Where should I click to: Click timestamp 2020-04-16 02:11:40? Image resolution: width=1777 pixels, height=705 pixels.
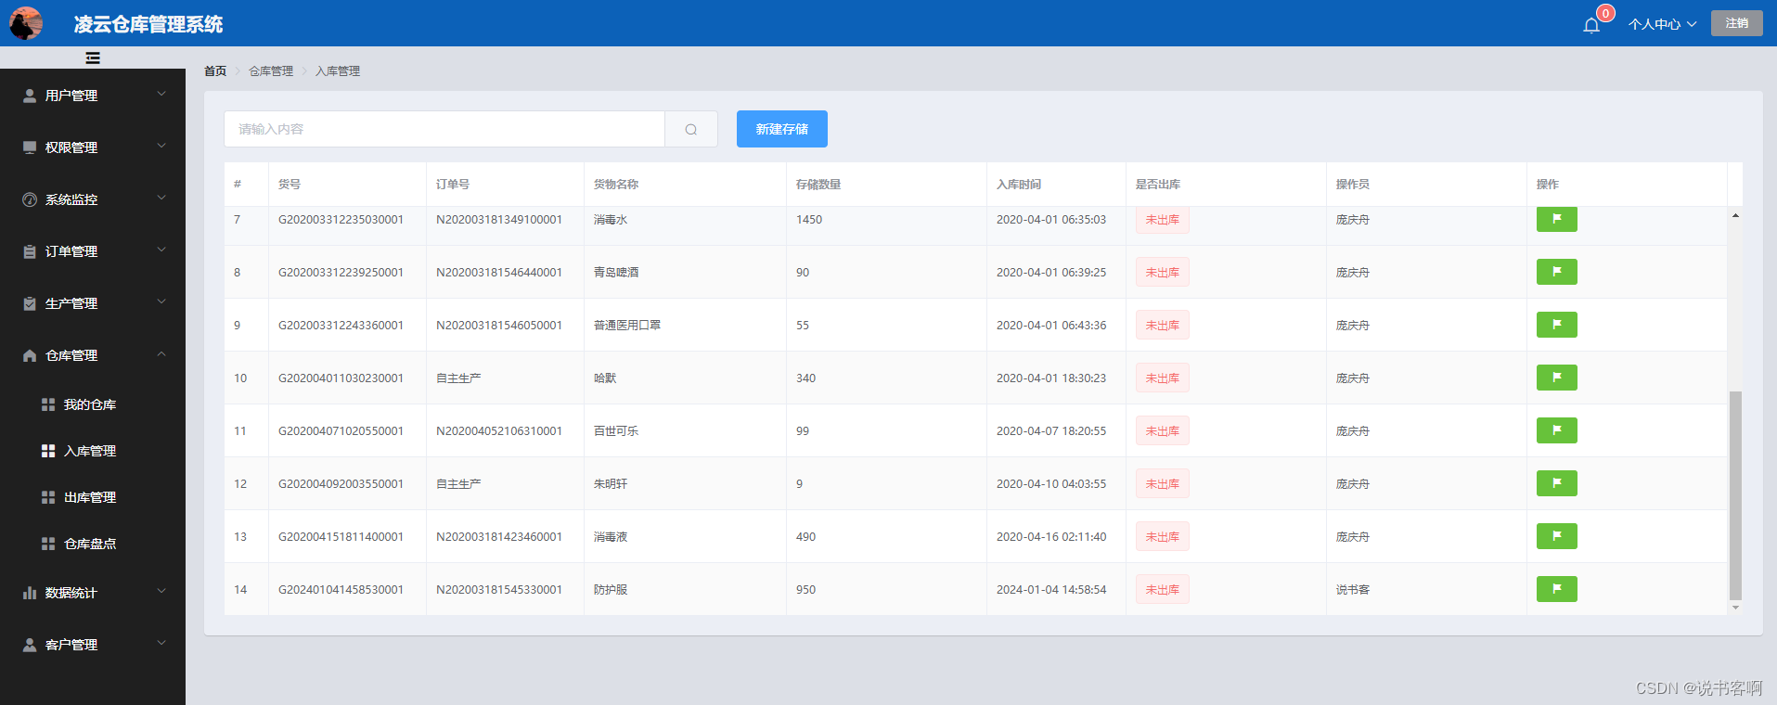pos(1051,536)
